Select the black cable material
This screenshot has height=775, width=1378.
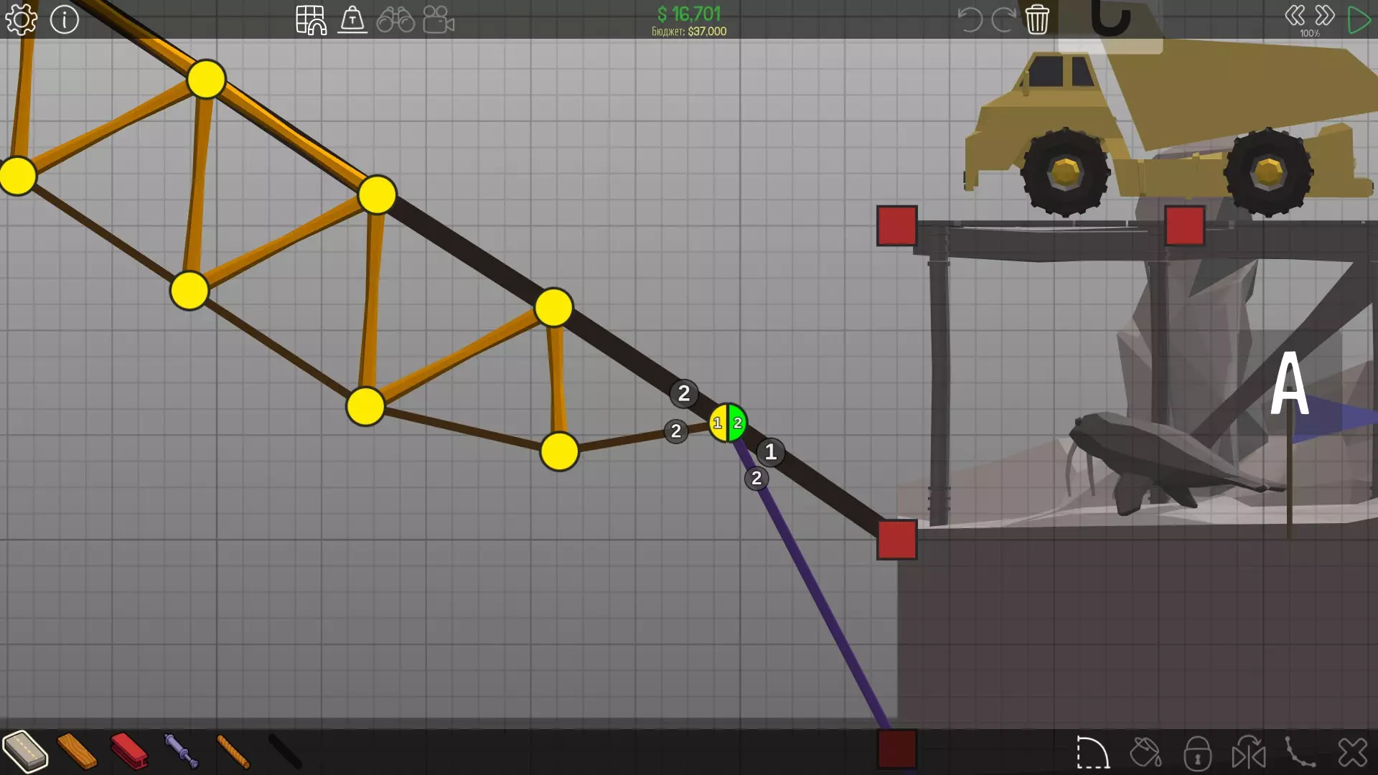[285, 751]
